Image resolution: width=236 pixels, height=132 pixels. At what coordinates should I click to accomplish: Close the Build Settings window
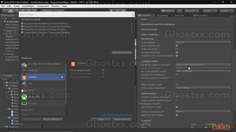132,14
